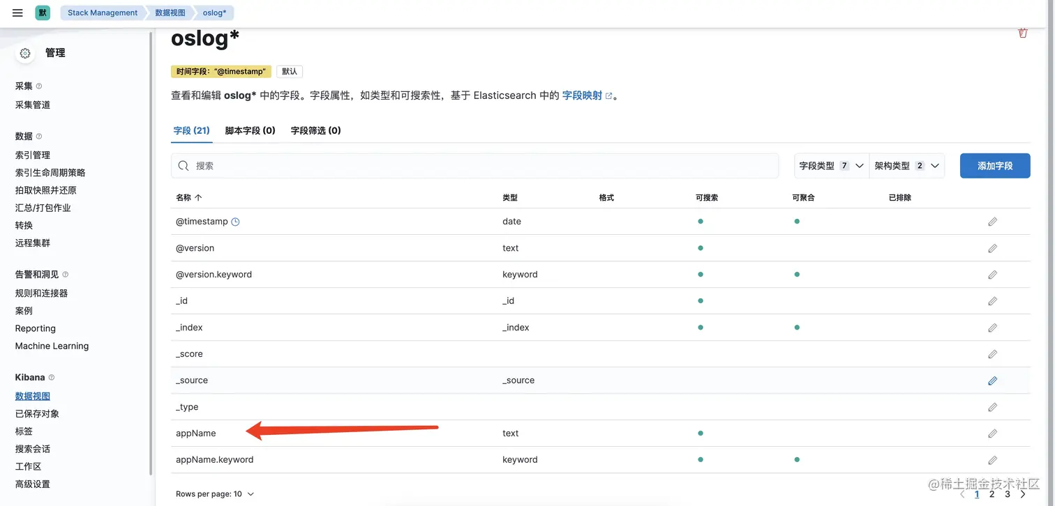Image resolution: width=1055 pixels, height=506 pixels.
Task: Go to page 3 of fields
Action: click(1008, 494)
